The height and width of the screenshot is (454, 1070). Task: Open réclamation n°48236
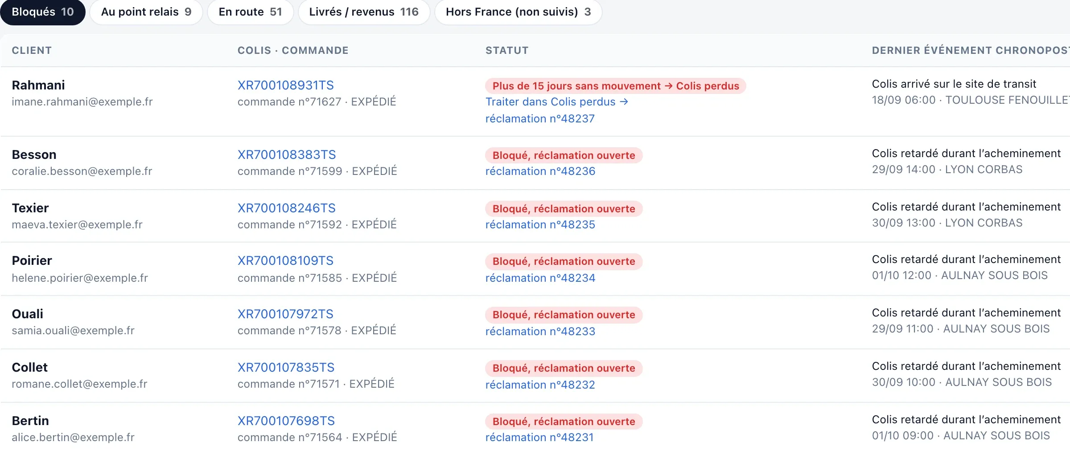pyautogui.click(x=540, y=171)
